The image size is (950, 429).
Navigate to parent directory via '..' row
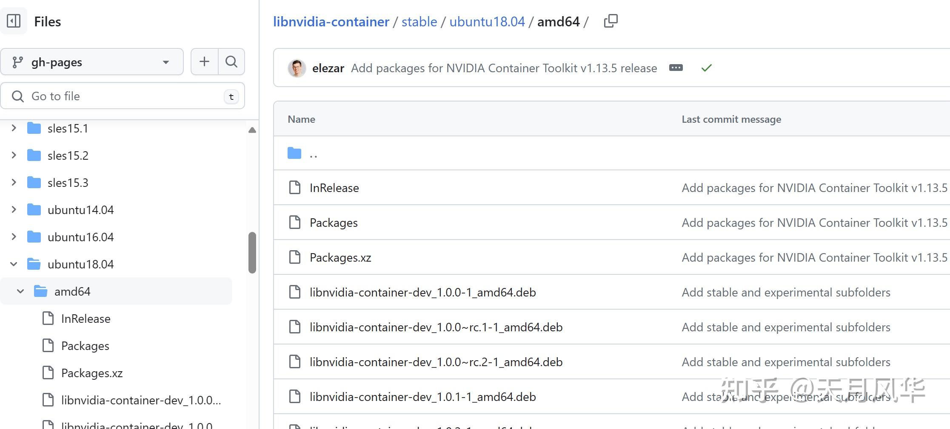click(x=314, y=154)
